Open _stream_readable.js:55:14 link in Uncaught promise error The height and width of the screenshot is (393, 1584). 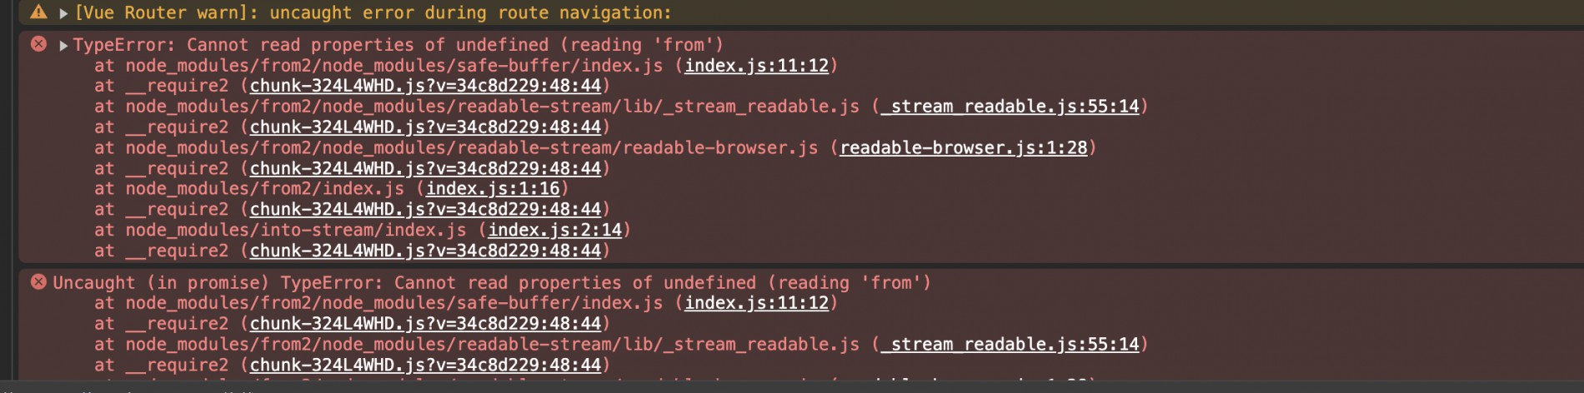click(x=1010, y=345)
